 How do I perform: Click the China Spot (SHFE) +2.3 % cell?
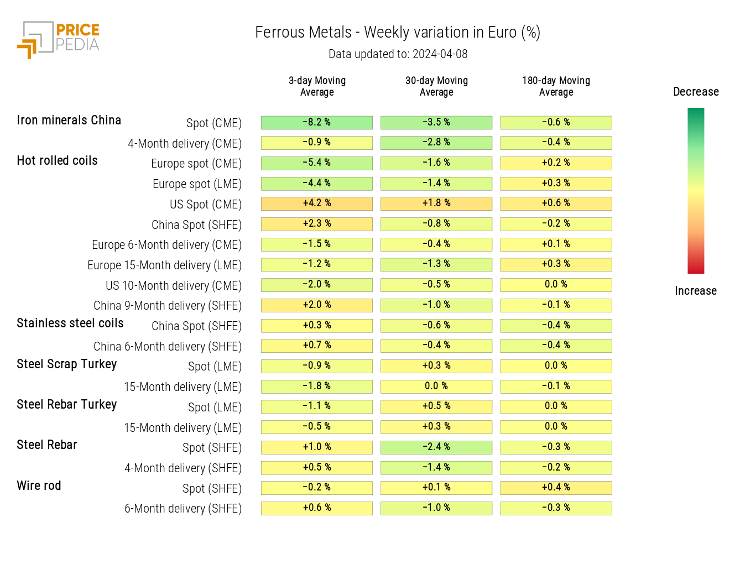[317, 224]
